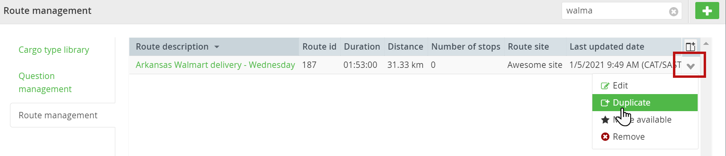The height and width of the screenshot is (156, 726).
Task: Click the scrollbar up arrow
Action: click(706, 43)
